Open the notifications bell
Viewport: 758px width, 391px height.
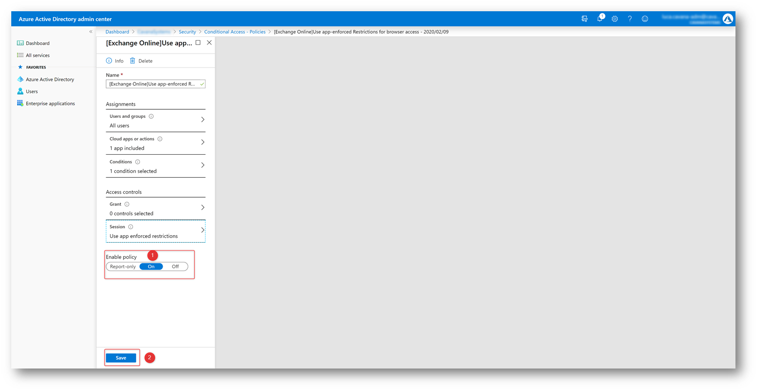pos(600,18)
